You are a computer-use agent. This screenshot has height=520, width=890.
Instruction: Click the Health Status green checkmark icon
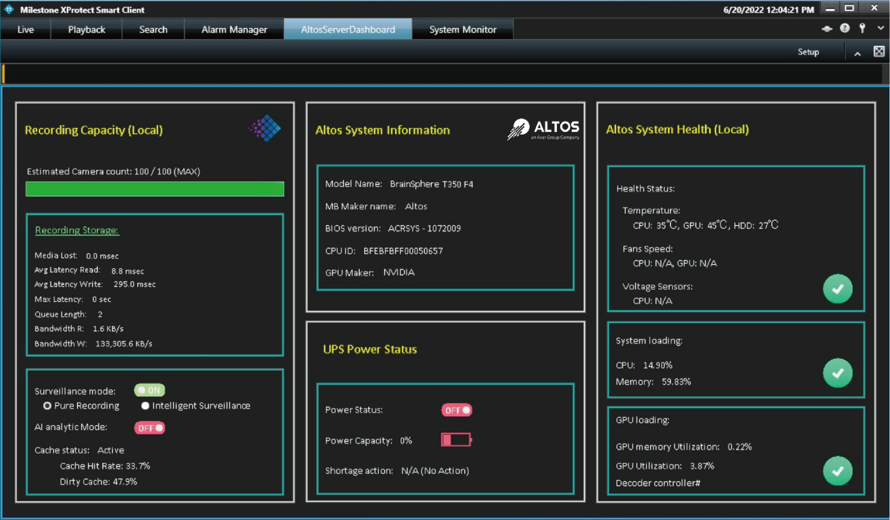click(x=838, y=289)
